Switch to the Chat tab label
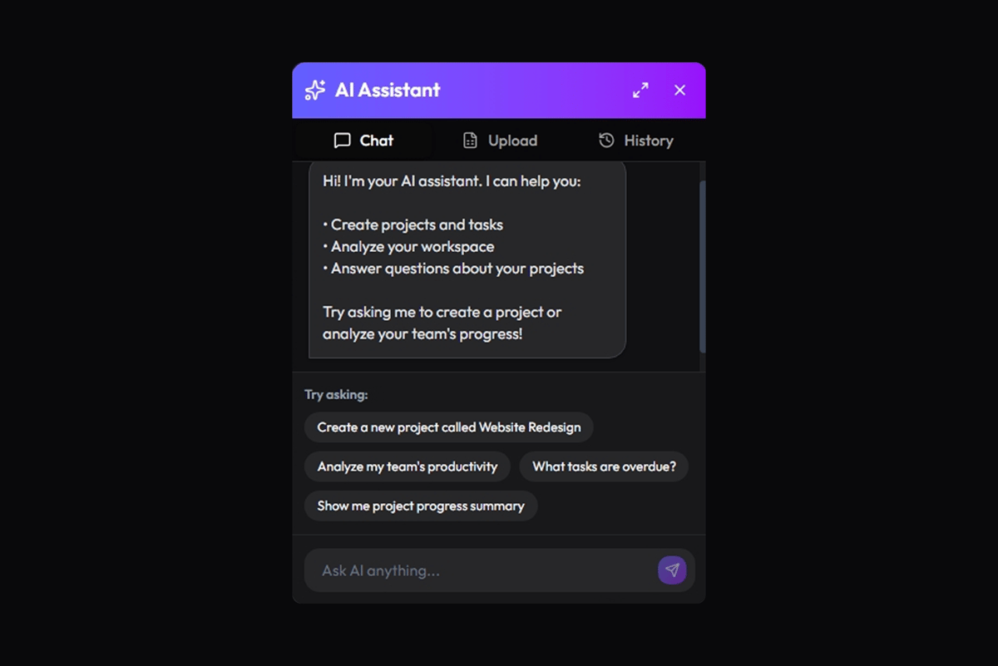The width and height of the screenshot is (998, 666). point(377,141)
